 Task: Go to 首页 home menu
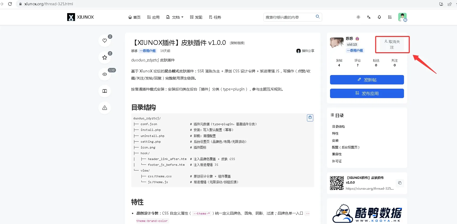(134, 17)
